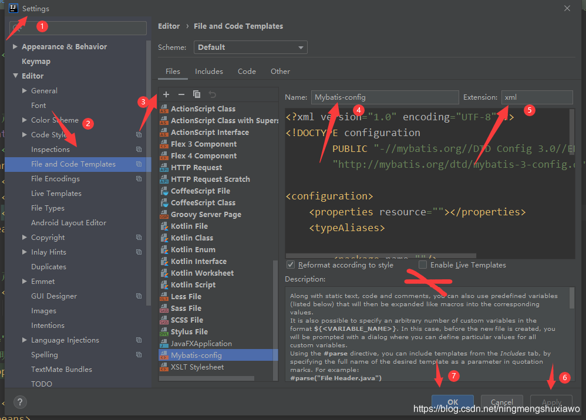Select the Kotlin Class template icon

tap(164, 238)
